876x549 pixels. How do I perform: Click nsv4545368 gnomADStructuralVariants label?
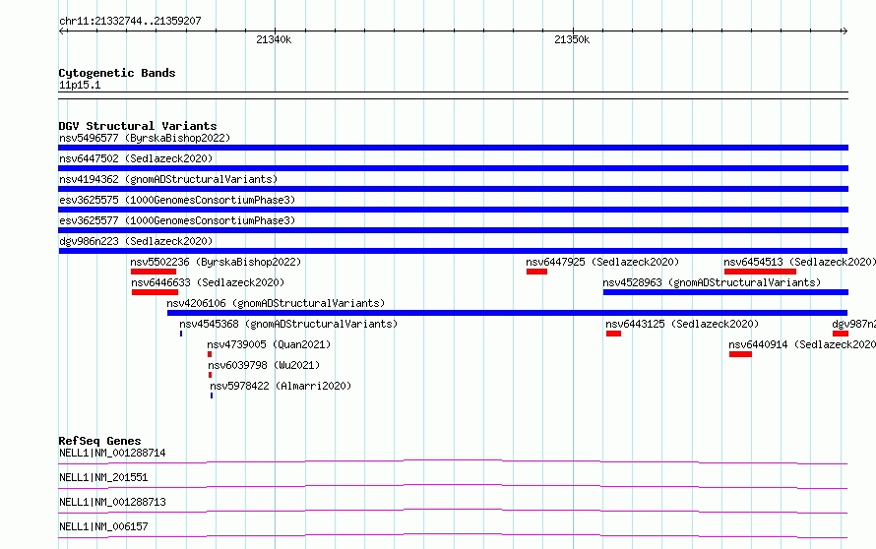click(x=288, y=324)
